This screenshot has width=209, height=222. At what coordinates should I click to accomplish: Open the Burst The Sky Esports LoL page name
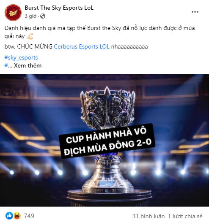click(x=59, y=8)
